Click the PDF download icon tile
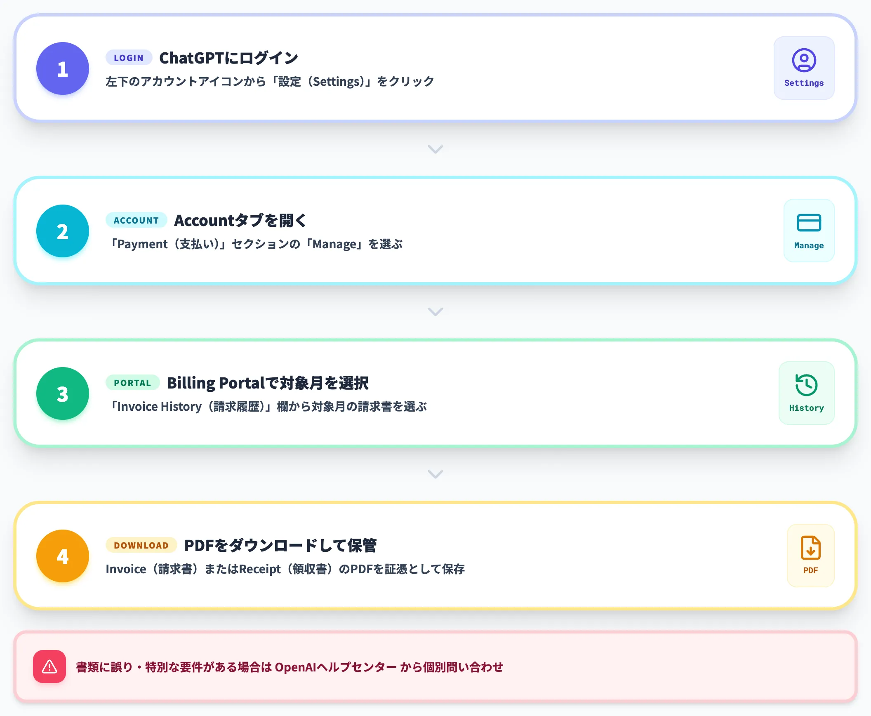The height and width of the screenshot is (716, 871). (810, 556)
